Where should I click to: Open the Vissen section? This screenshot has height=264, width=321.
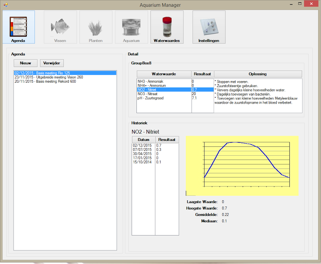[x=60, y=27]
